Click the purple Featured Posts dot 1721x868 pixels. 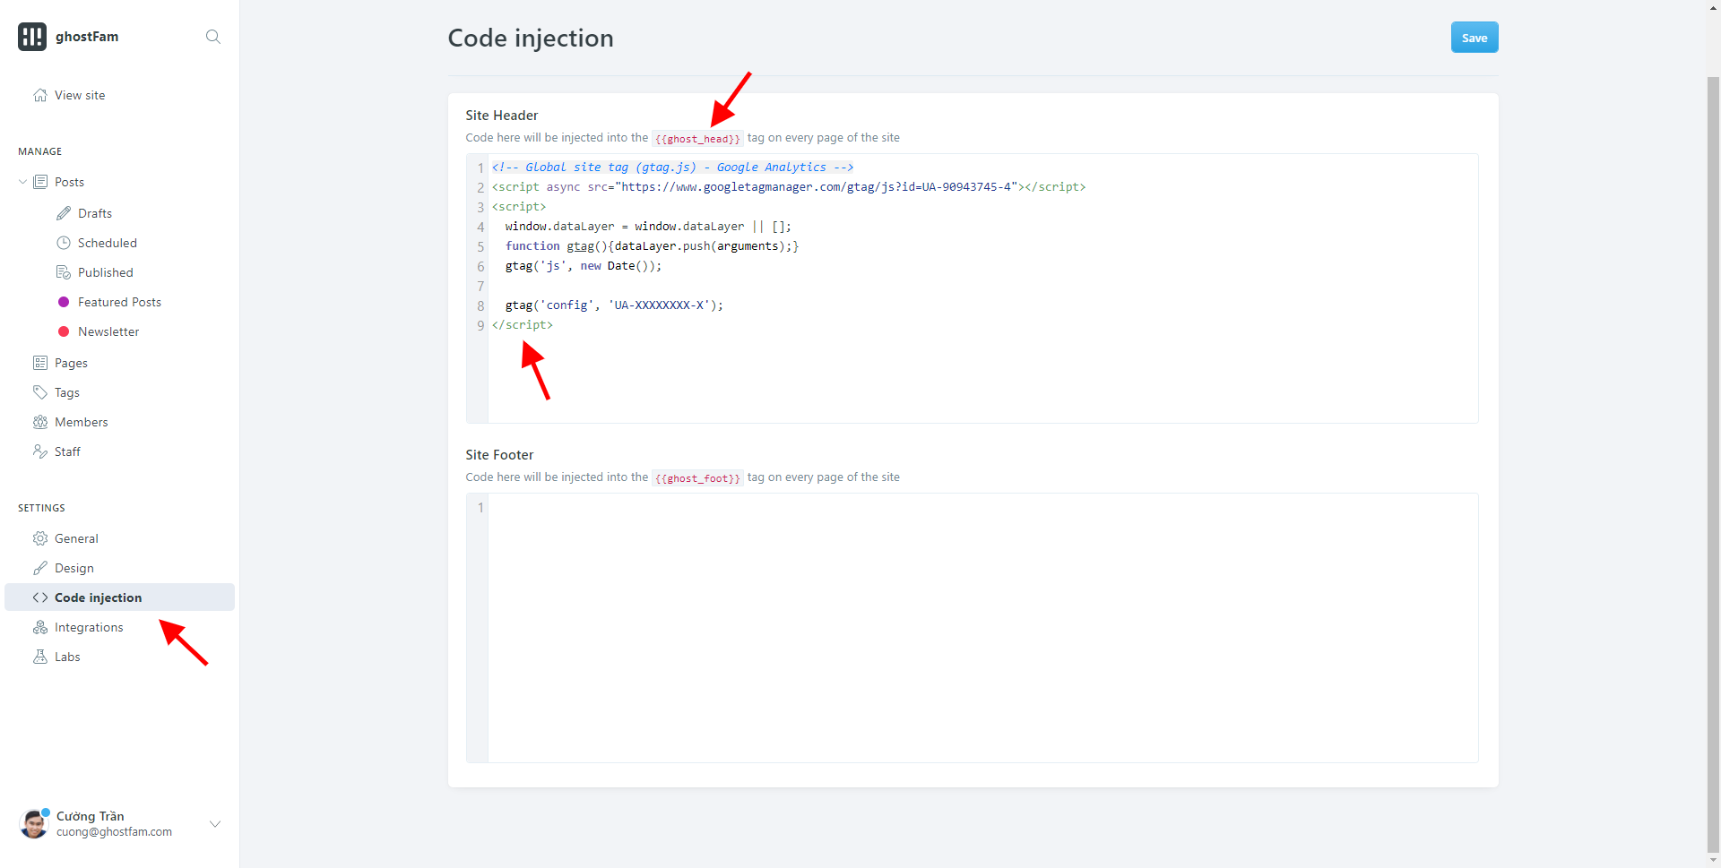pyautogui.click(x=64, y=302)
